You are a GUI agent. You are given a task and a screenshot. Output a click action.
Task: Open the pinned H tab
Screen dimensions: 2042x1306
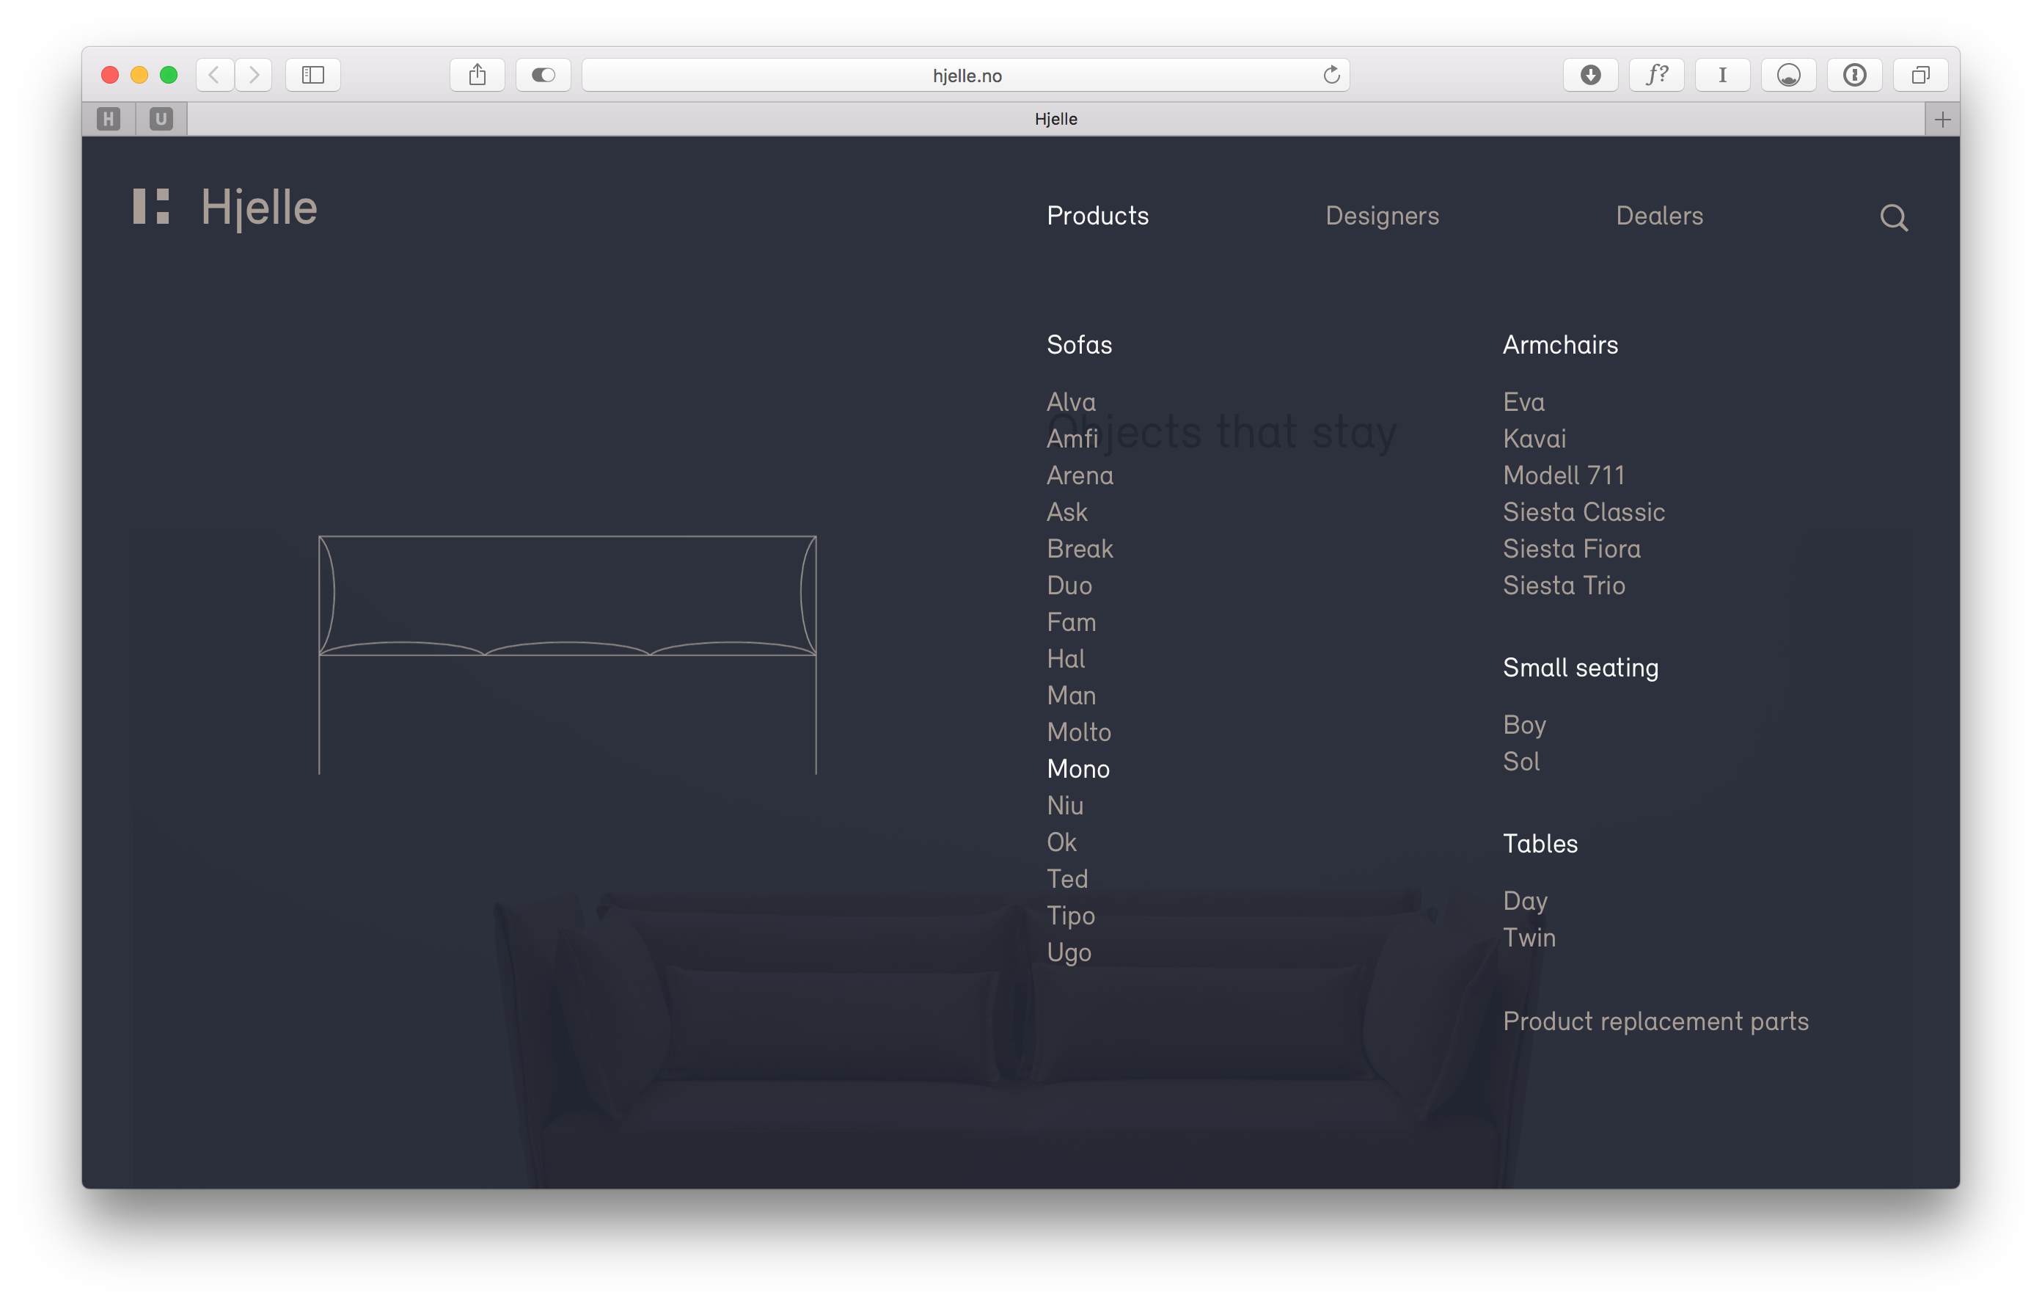109,119
